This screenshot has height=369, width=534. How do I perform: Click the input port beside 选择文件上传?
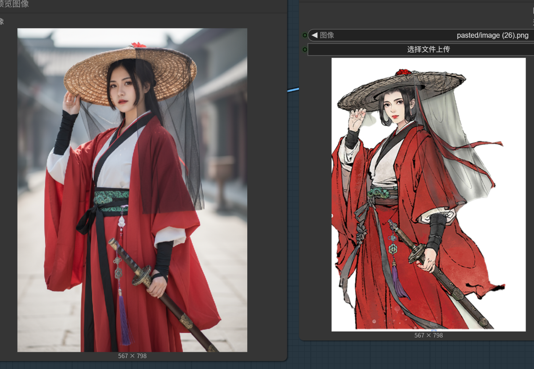tap(305, 49)
